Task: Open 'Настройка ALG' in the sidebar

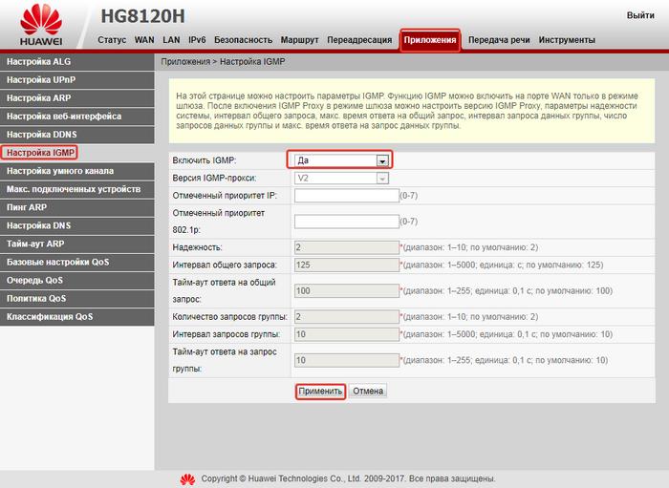Action: tap(76, 61)
